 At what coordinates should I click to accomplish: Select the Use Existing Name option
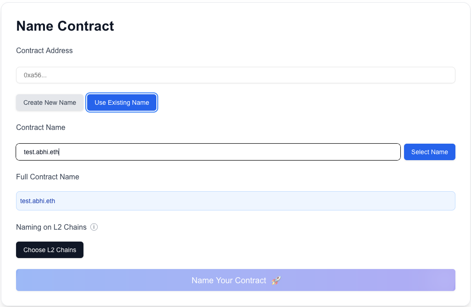point(122,102)
